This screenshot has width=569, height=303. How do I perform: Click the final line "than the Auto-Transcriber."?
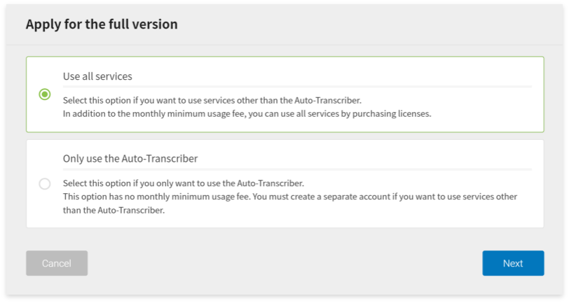(114, 210)
